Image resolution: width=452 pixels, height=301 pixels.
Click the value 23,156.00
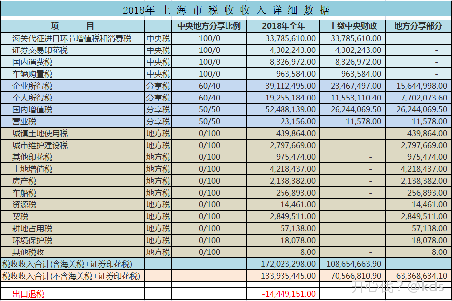tap(298, 122)
